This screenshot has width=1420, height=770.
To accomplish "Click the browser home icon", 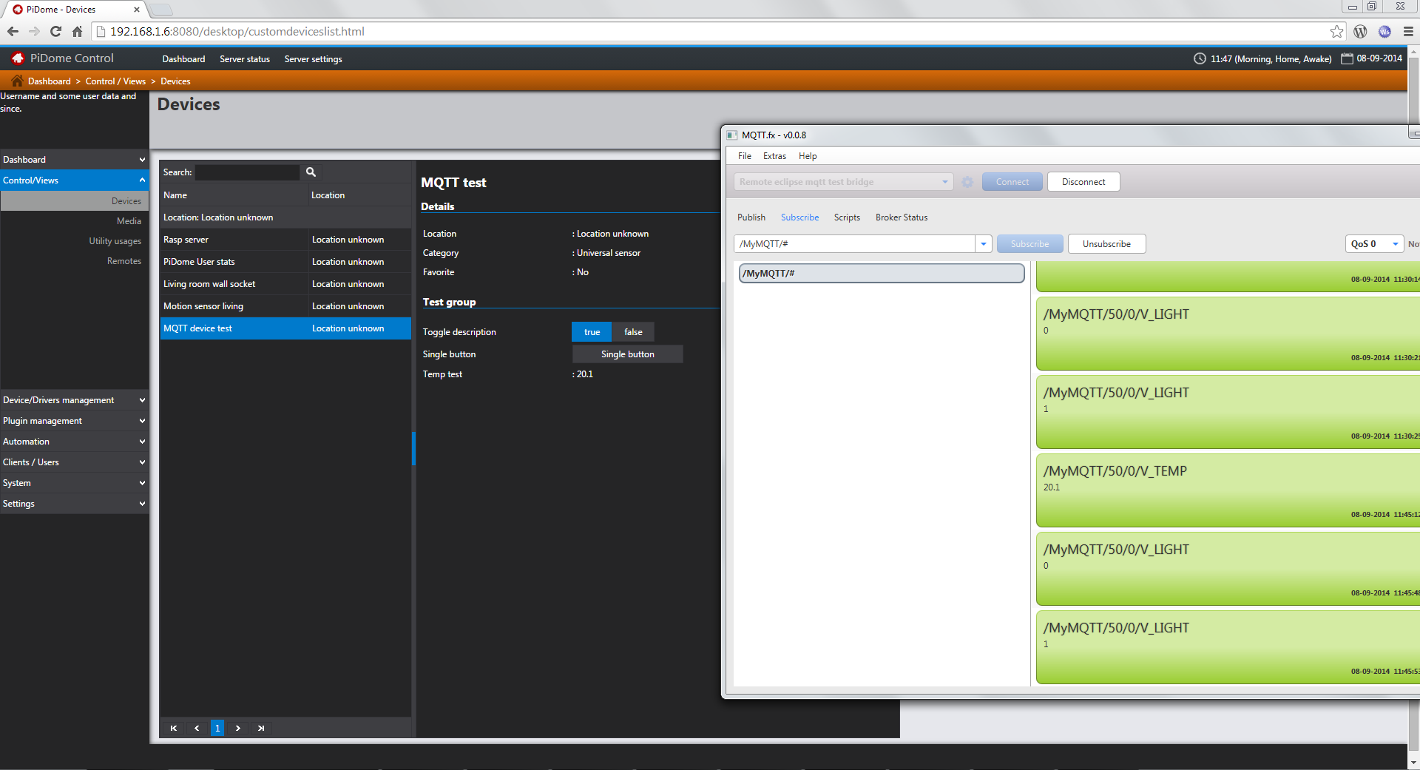I will click(77, 31).
